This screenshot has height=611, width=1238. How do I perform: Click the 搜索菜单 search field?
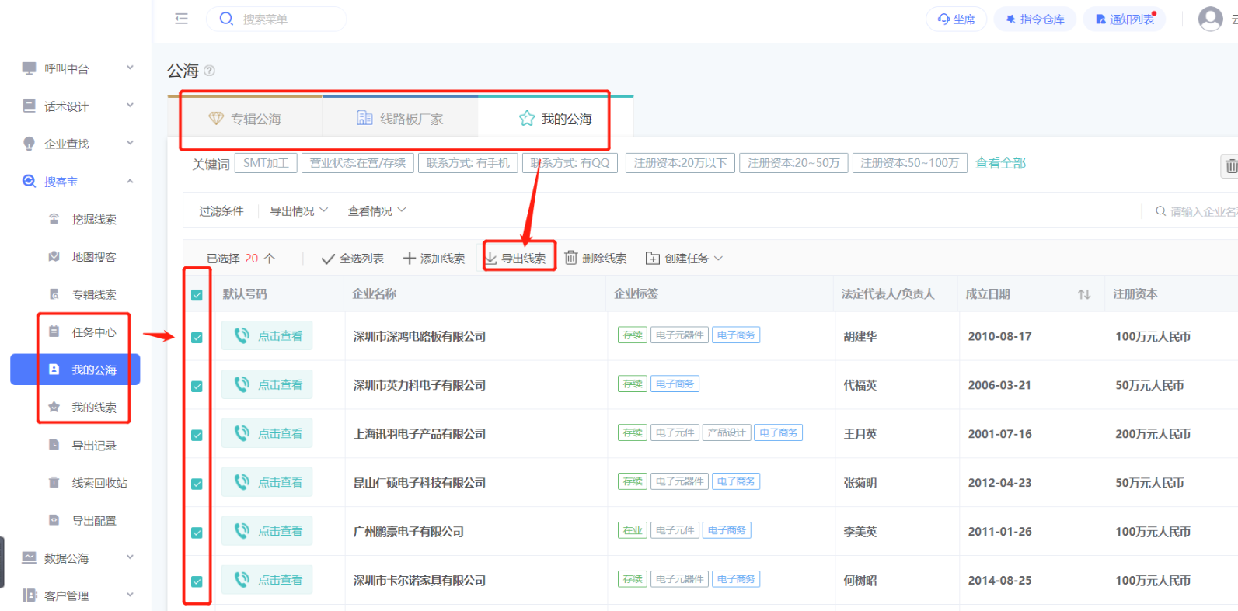click(288, 19)
